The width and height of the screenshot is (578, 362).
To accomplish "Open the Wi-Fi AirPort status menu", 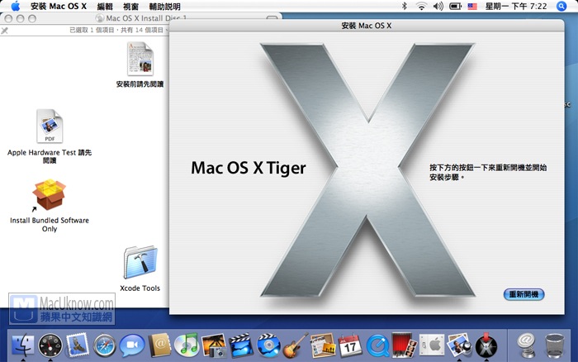I will coord(421,6).
